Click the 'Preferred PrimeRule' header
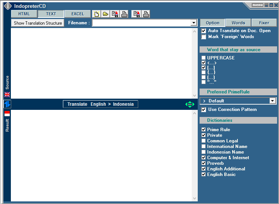 tap(238, 92)
